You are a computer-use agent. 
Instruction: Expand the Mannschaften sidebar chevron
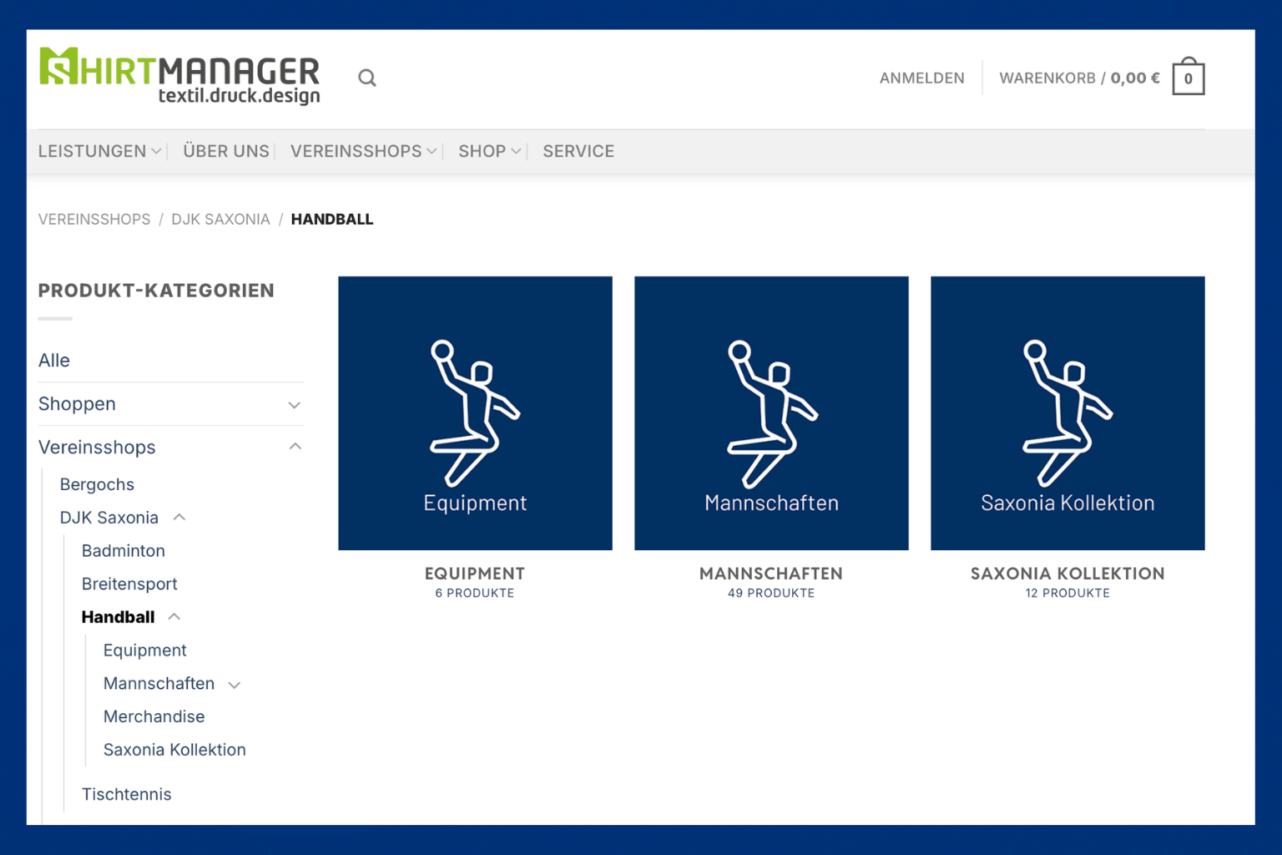click(235, 685)
